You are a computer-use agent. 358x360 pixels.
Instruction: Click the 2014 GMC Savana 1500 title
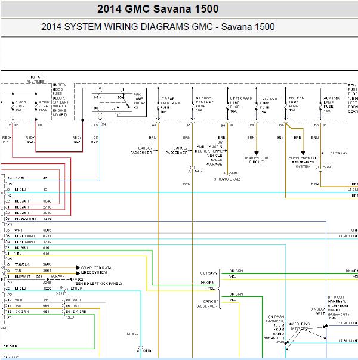pos(158,9)
